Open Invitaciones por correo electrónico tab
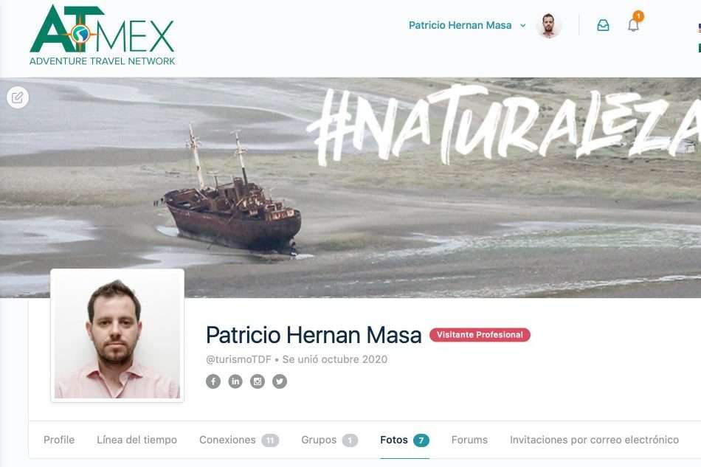The image size is (701, 467). coord(594,440)
